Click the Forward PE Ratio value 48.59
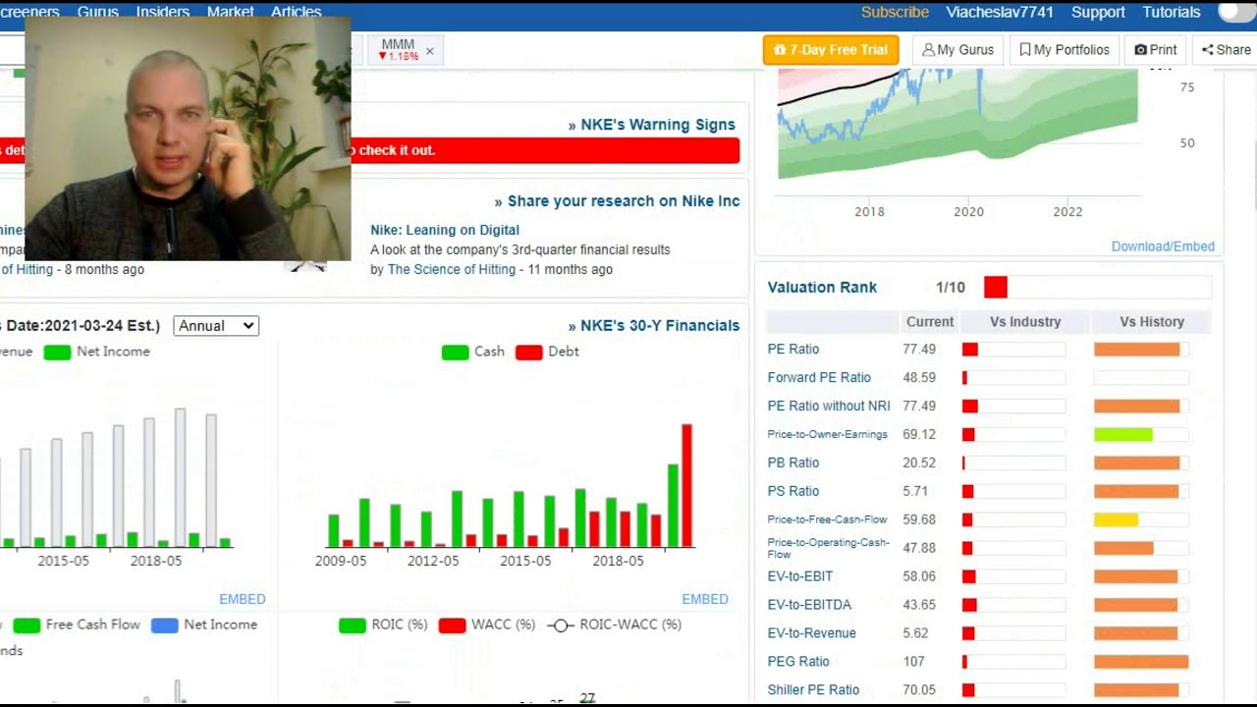Image resolution: width=1257 pixels, height=707 pixels. 919,378
